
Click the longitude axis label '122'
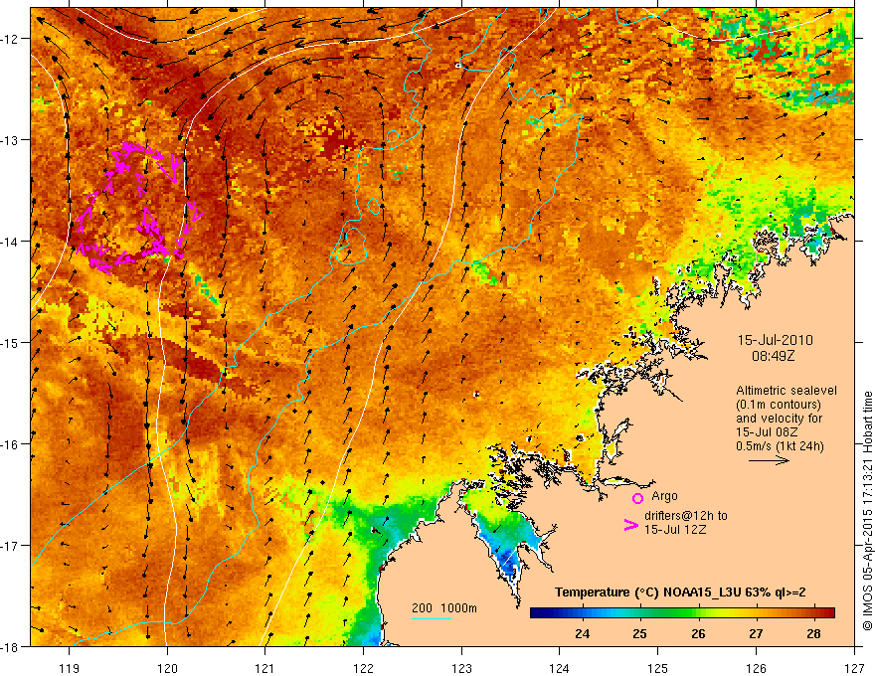click(x=363, y=669)
